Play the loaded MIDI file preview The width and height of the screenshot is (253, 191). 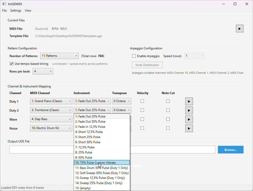coord(239,29)
